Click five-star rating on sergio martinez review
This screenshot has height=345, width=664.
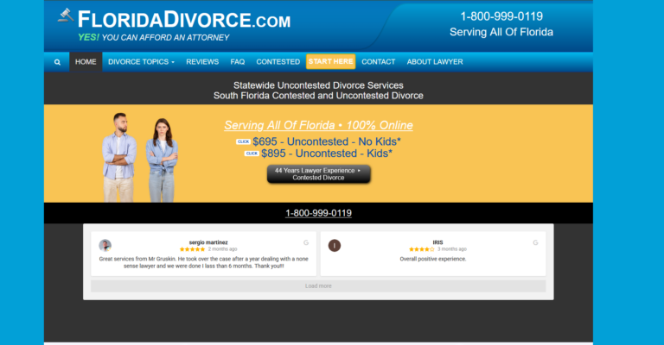click(x=192, y=249)
